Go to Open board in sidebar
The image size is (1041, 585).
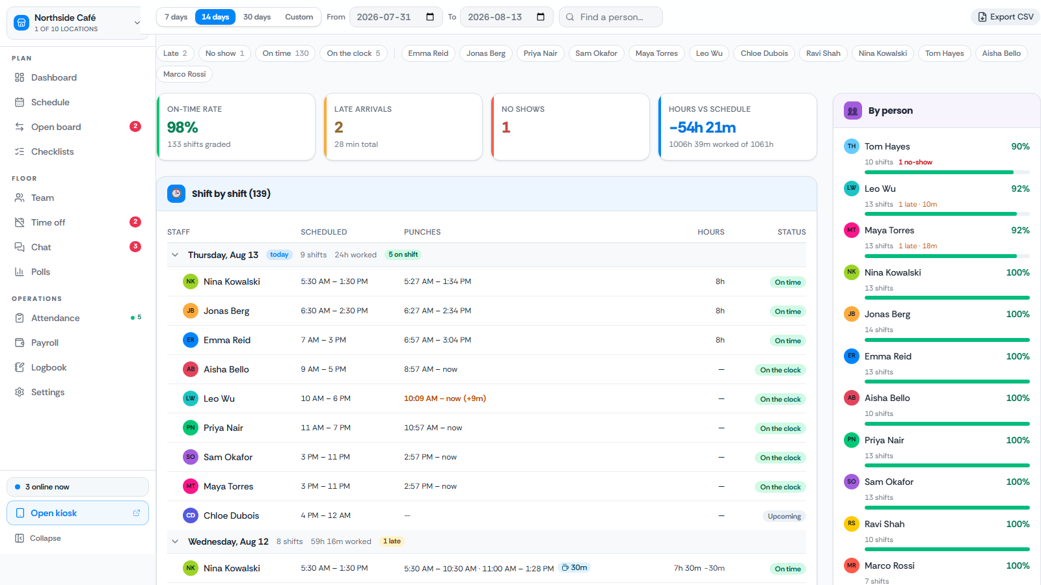(77, 127)
